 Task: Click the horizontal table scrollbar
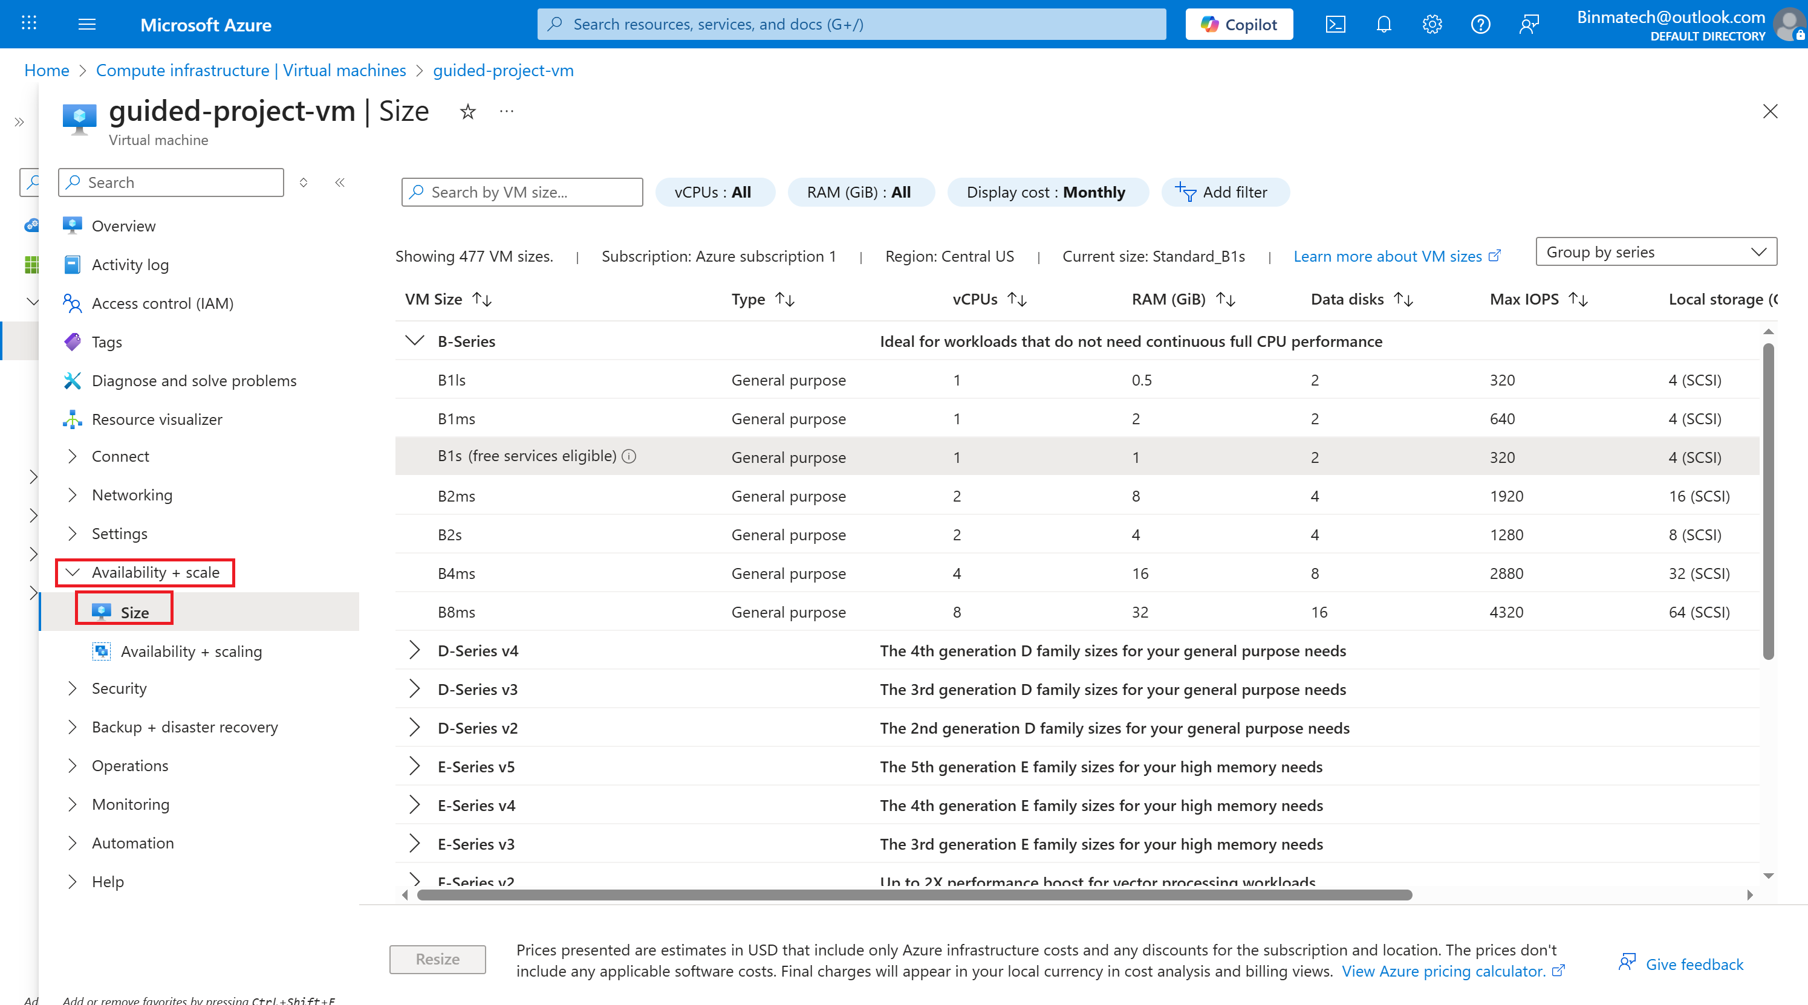(914, 895)
